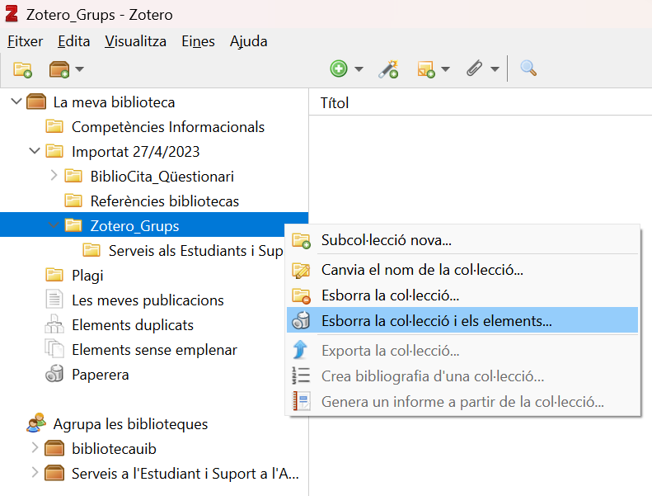
Task: Open the Edita menu
Action: [73, 41]
